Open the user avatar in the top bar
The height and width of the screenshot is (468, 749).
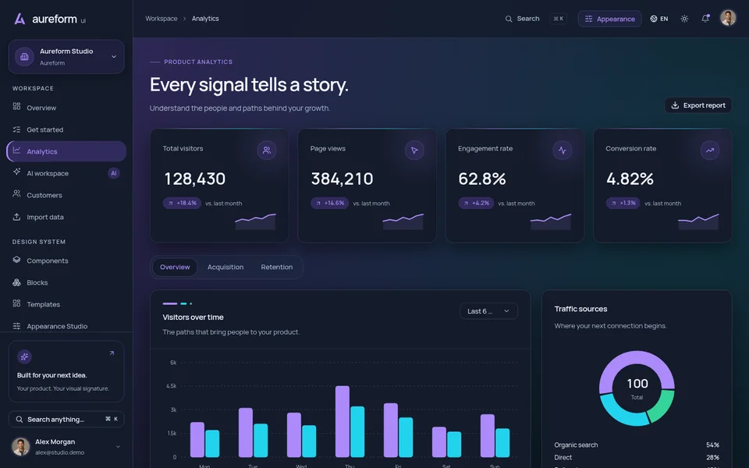point(728,18)
